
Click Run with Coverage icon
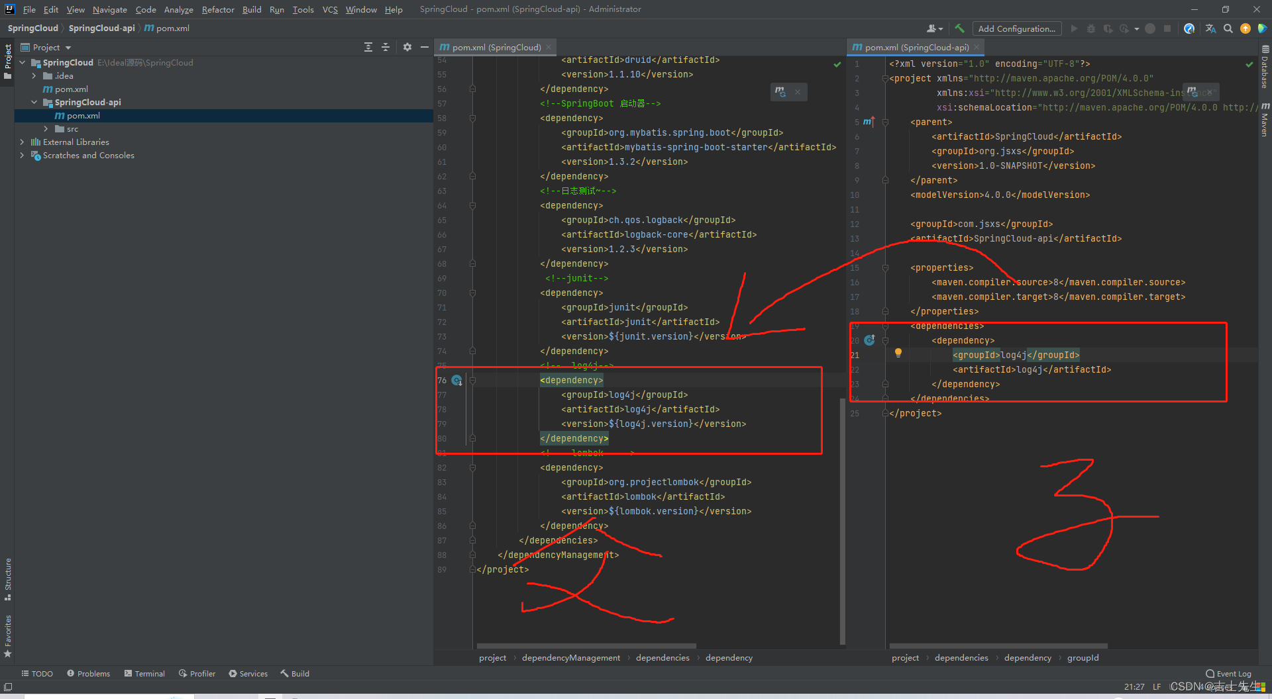[1107, 28]
